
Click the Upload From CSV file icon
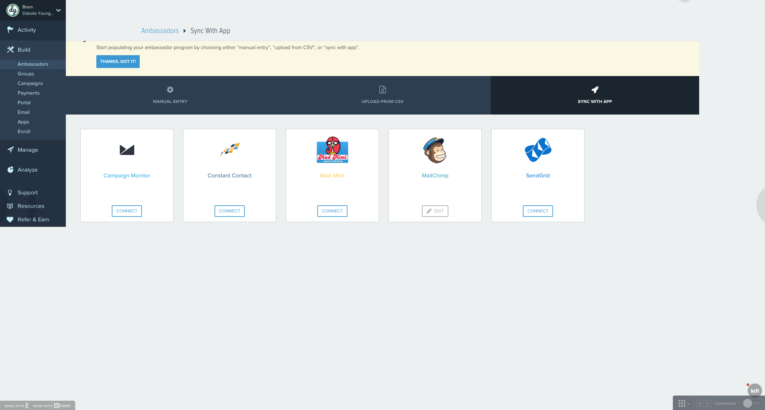pyautogui.click(x=382, y=90)
